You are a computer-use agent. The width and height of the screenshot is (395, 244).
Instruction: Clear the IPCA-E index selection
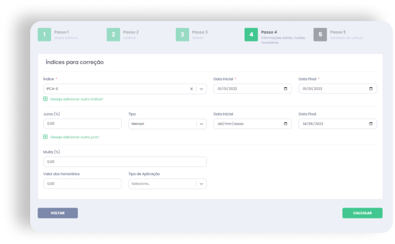coord(191,89)
